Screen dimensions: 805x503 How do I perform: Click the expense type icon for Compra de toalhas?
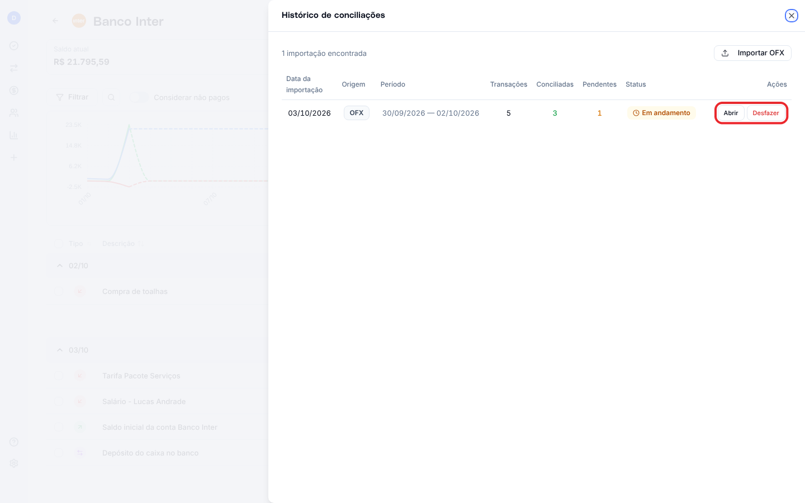80,291
